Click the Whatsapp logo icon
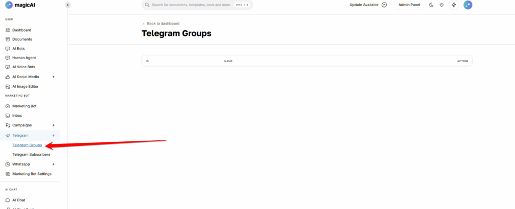The height and width of the screenshot is (209, 515). tap(8, 164)
